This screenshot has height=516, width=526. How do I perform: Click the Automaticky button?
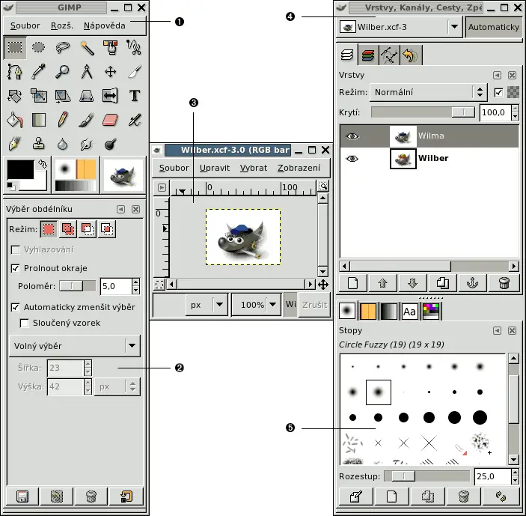click(x=494, y=27)
